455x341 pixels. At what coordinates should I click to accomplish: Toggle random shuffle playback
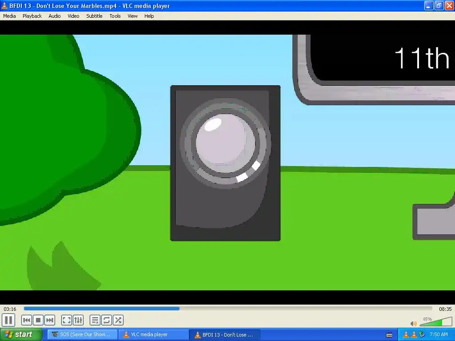click(118, 320)
